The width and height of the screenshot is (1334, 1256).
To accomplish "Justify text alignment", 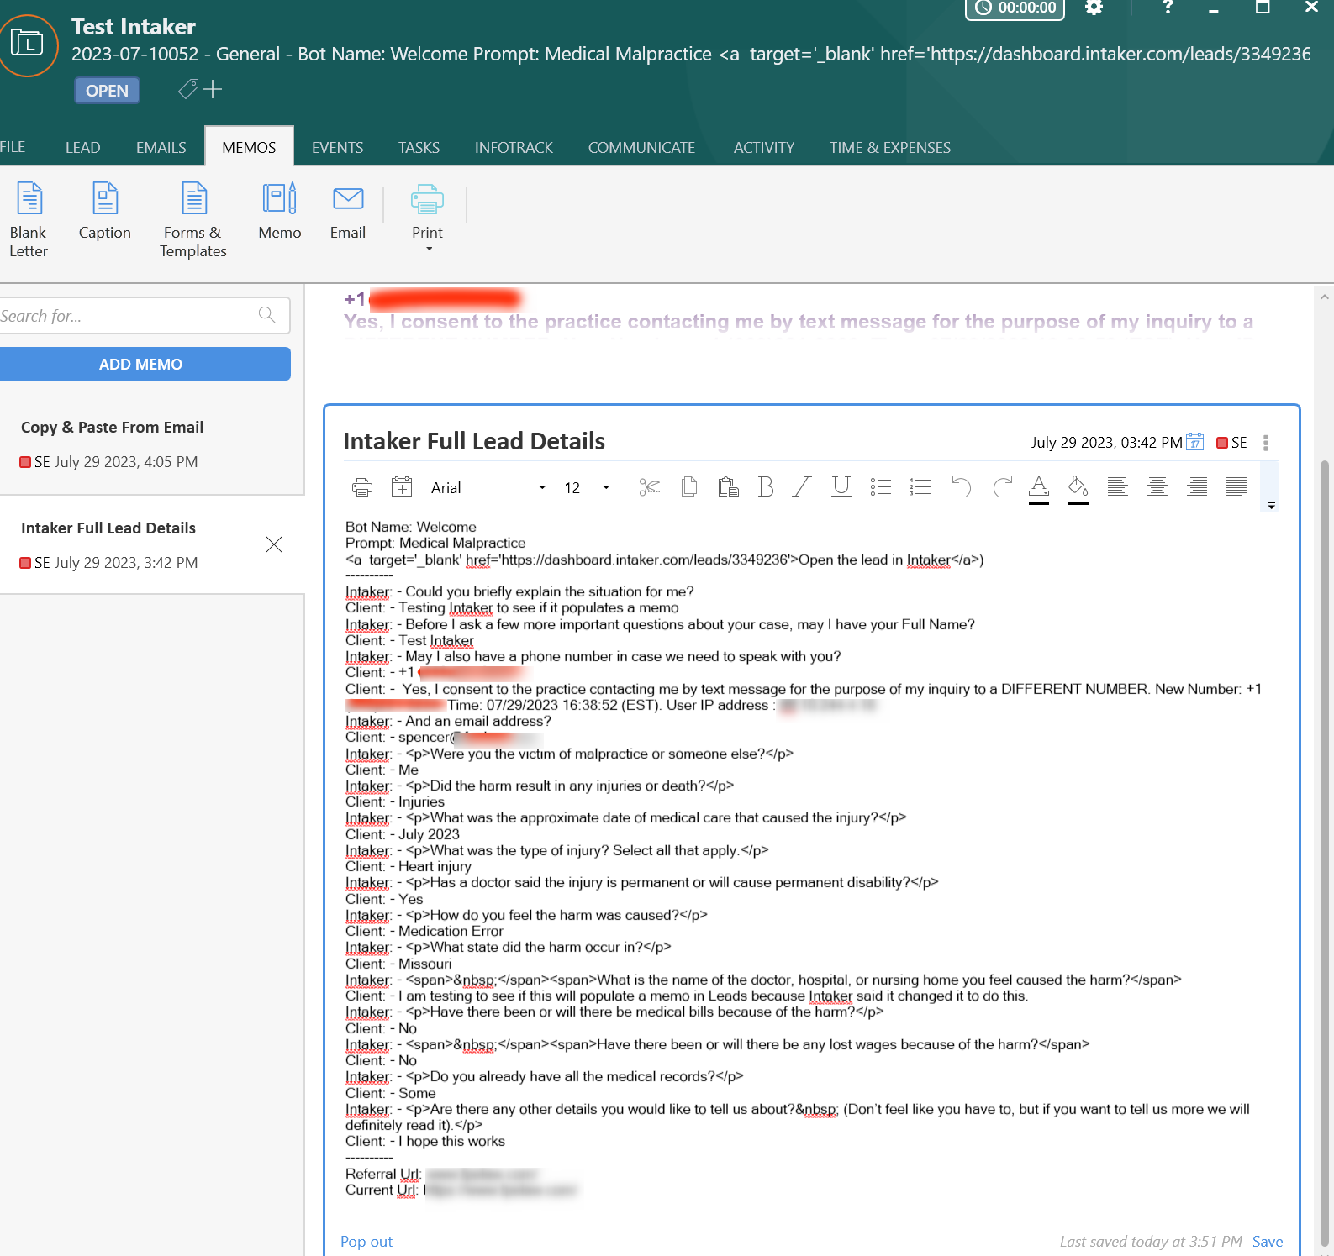I will click(1236, 486).
